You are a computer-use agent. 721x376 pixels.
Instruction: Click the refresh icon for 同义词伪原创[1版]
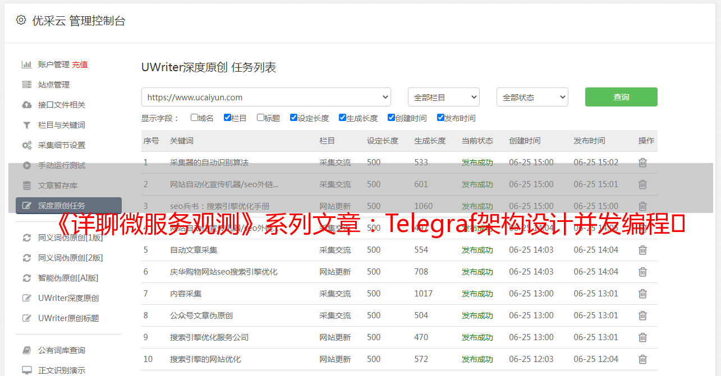pyautogui.click(x=26, y=238)
